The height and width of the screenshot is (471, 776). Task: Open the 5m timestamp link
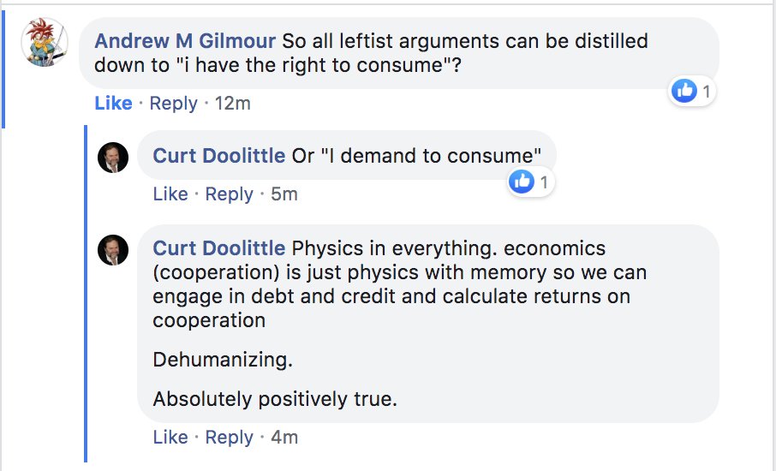point(284,194)
